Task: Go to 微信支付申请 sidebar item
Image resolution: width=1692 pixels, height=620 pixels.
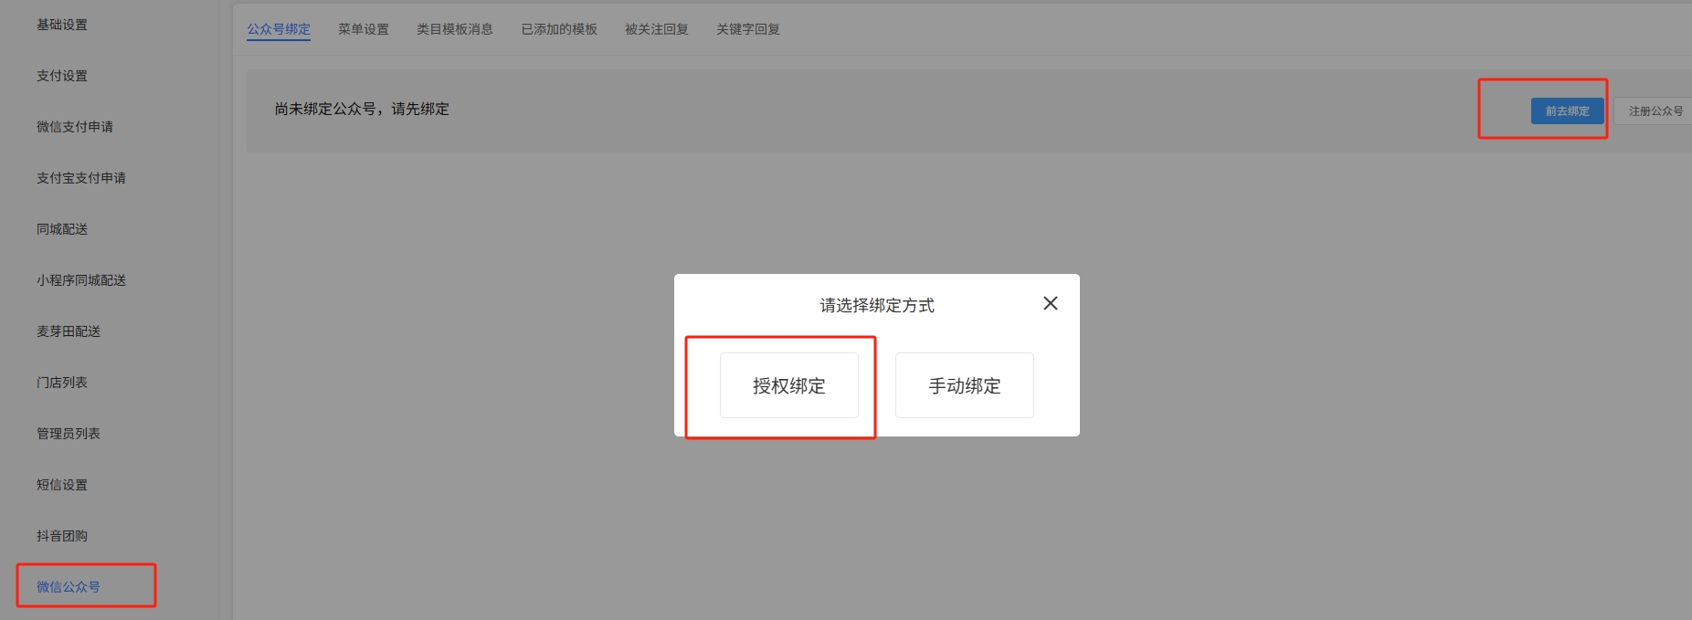Action: click(75, 127)
